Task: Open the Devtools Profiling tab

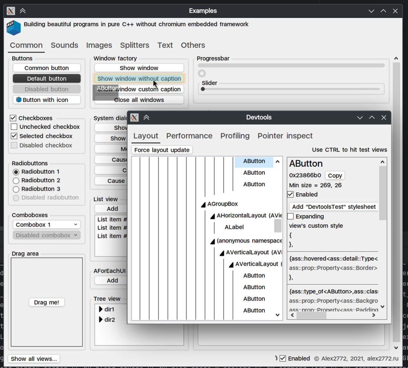Action: pos(235,136)
